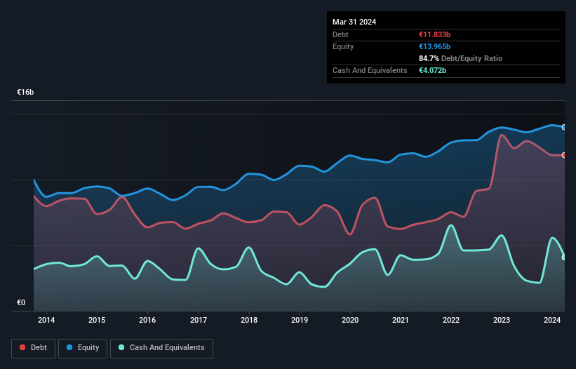Click the blue Equity endpoint marker

click(x=564, y=127)
